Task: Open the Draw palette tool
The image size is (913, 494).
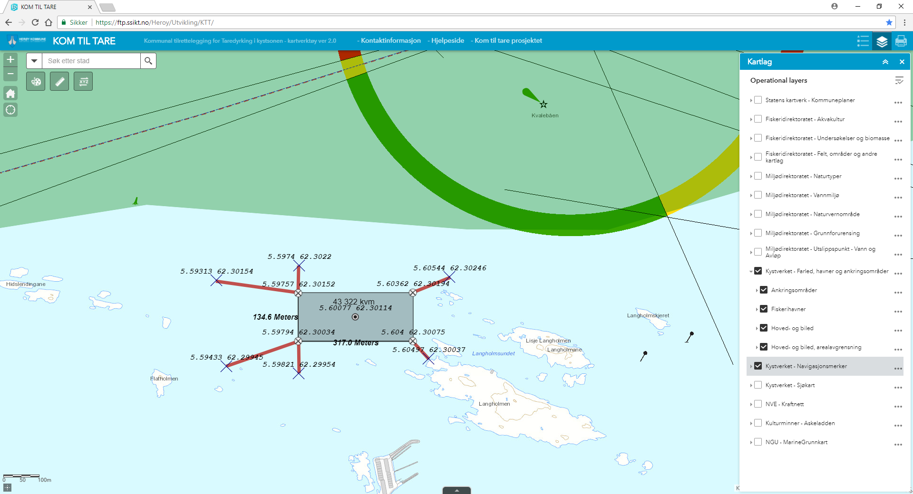Action: coord(36,82)
